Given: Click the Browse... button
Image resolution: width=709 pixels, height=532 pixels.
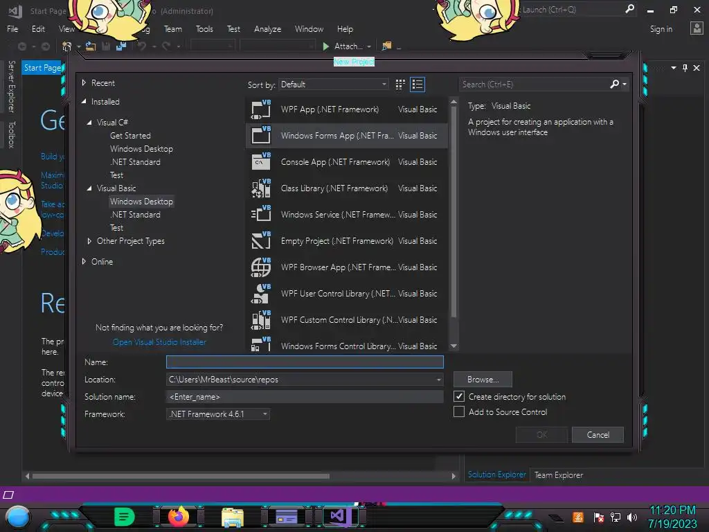Looking at the screenshot, I should pos(483,380).
